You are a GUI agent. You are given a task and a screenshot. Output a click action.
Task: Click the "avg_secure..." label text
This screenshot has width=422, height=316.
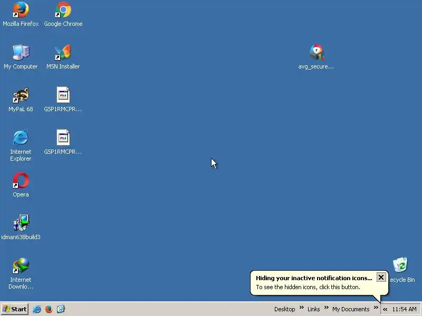[x=316, y=67]
